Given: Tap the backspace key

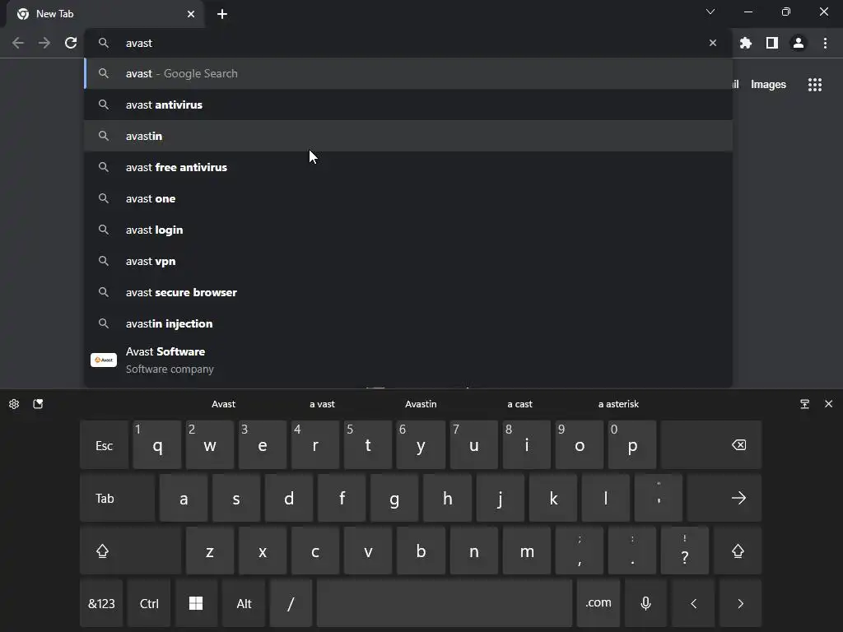Looking at the screenshot, I should coord(711,445).
